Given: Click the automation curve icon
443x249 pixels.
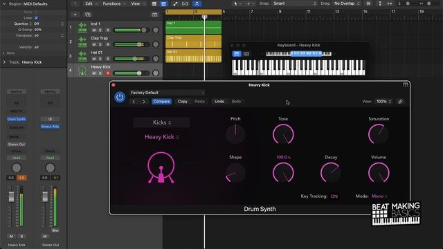Looking at the screenshot, I should click(x=175, y=3).
